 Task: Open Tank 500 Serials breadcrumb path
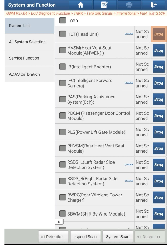tap(100, 13)
